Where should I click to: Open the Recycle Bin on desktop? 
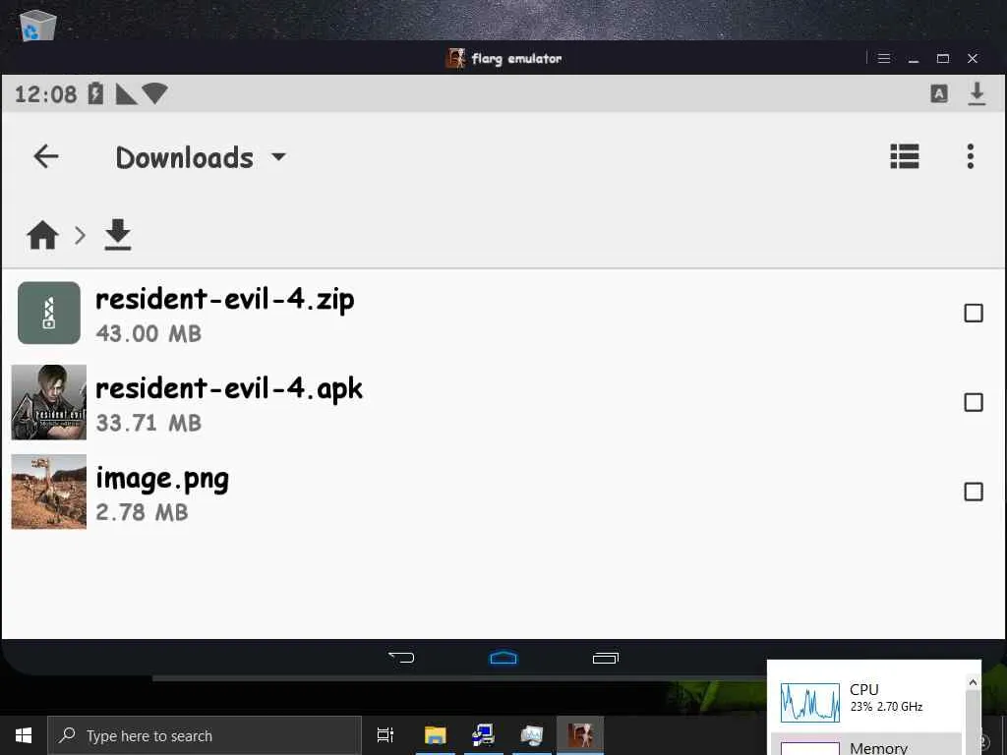point(38,25)
